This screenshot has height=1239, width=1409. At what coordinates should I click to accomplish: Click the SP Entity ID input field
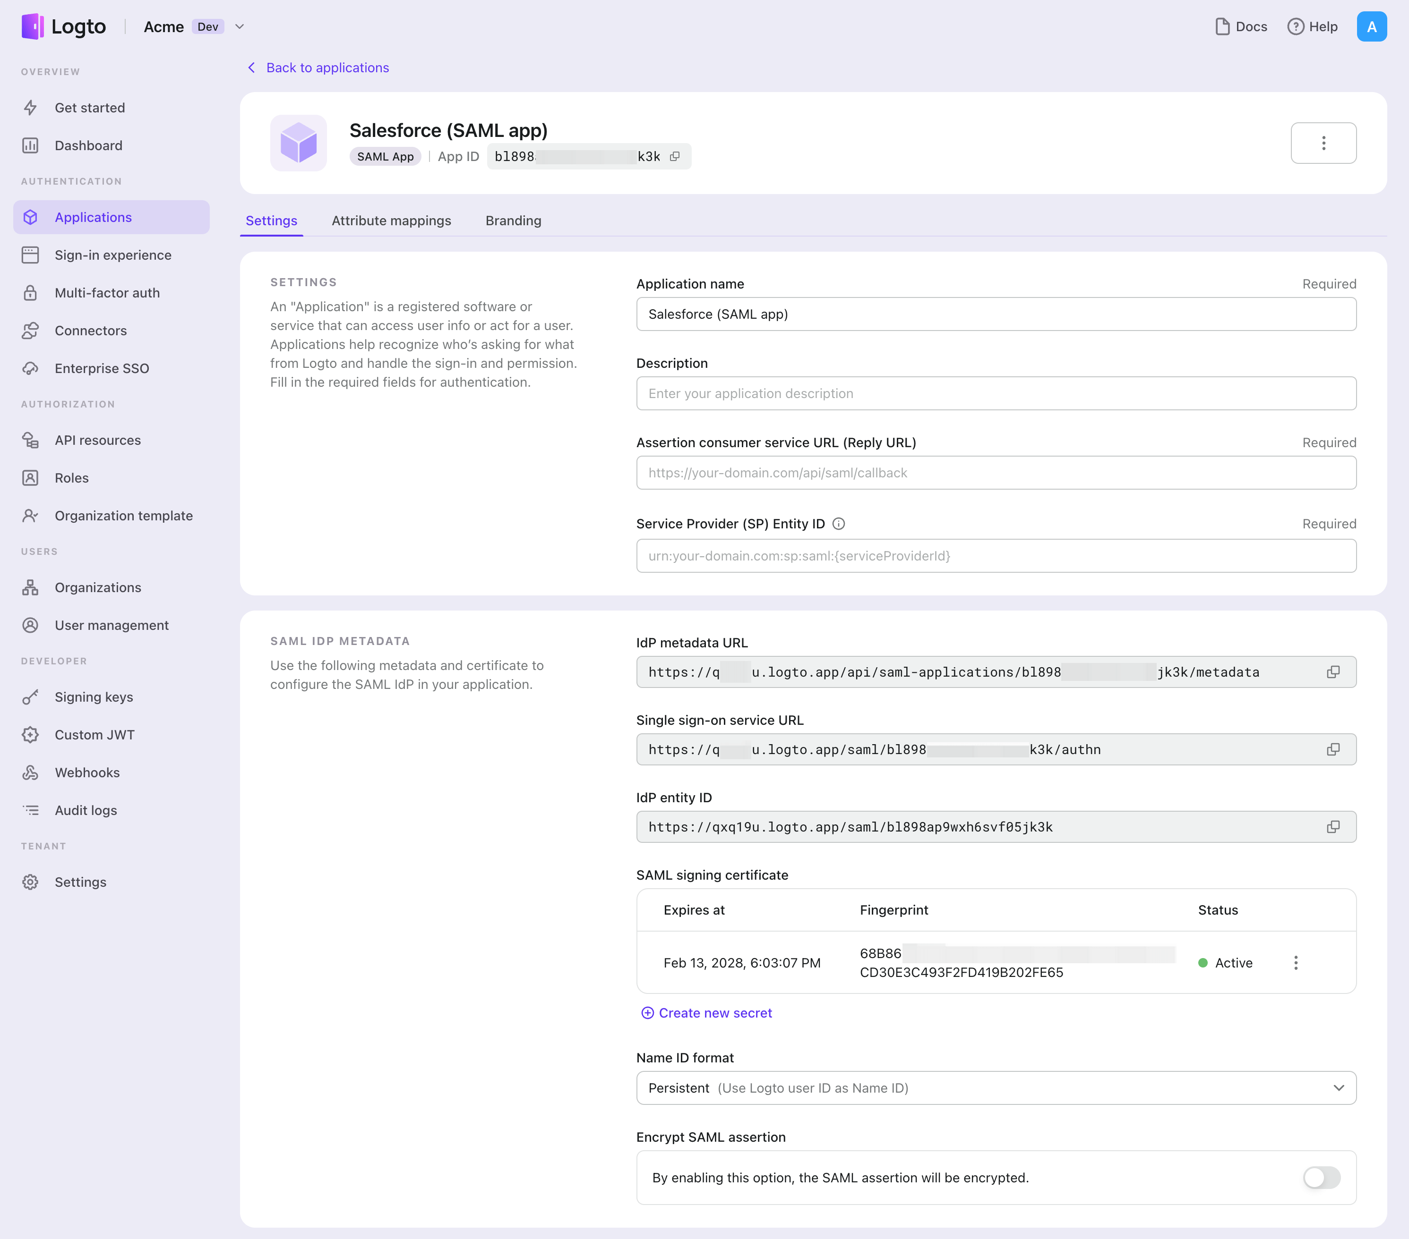(x=996, y=556)
